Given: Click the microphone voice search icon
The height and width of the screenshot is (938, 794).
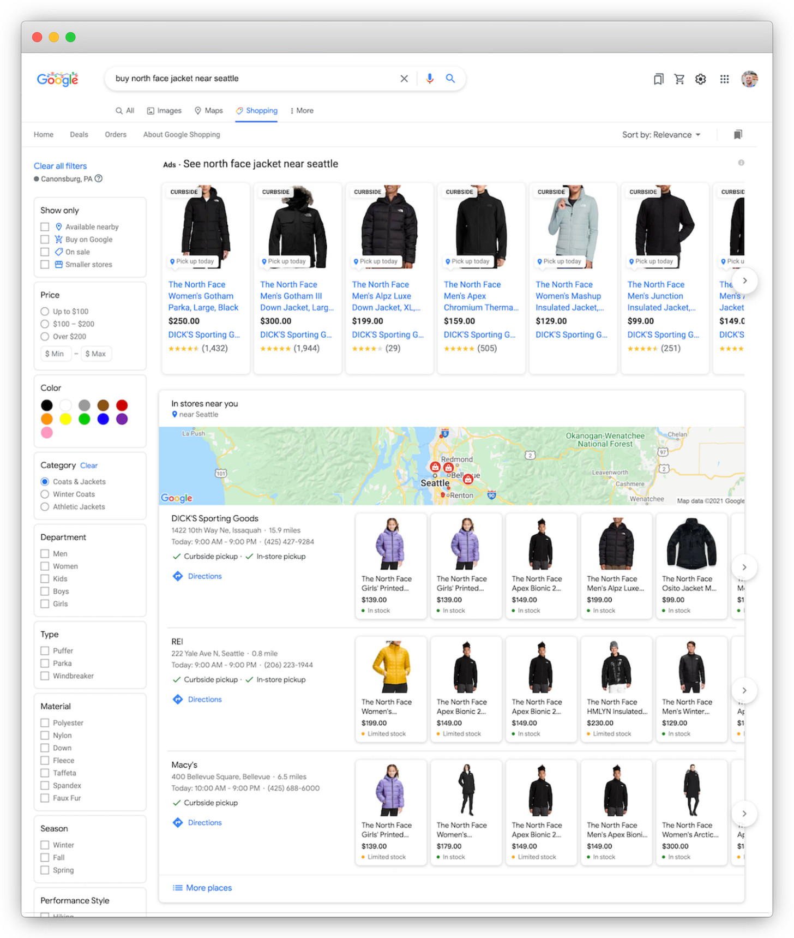Looking at the screenshot, I should point(430,79).
